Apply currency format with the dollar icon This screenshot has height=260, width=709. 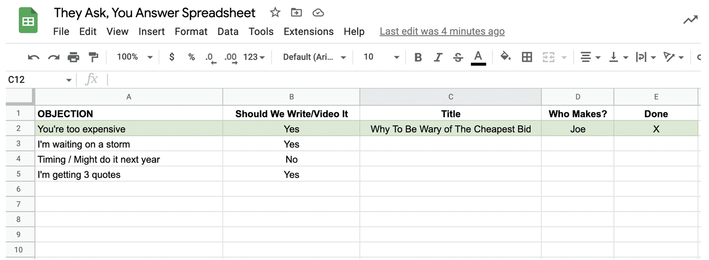click(x=172, y=57)
